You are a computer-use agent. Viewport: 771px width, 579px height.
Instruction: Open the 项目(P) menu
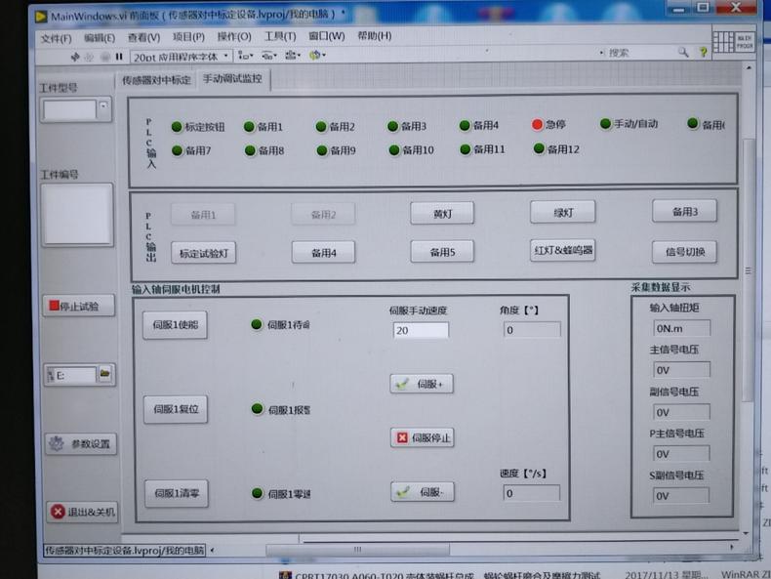(x=188, y=37)
